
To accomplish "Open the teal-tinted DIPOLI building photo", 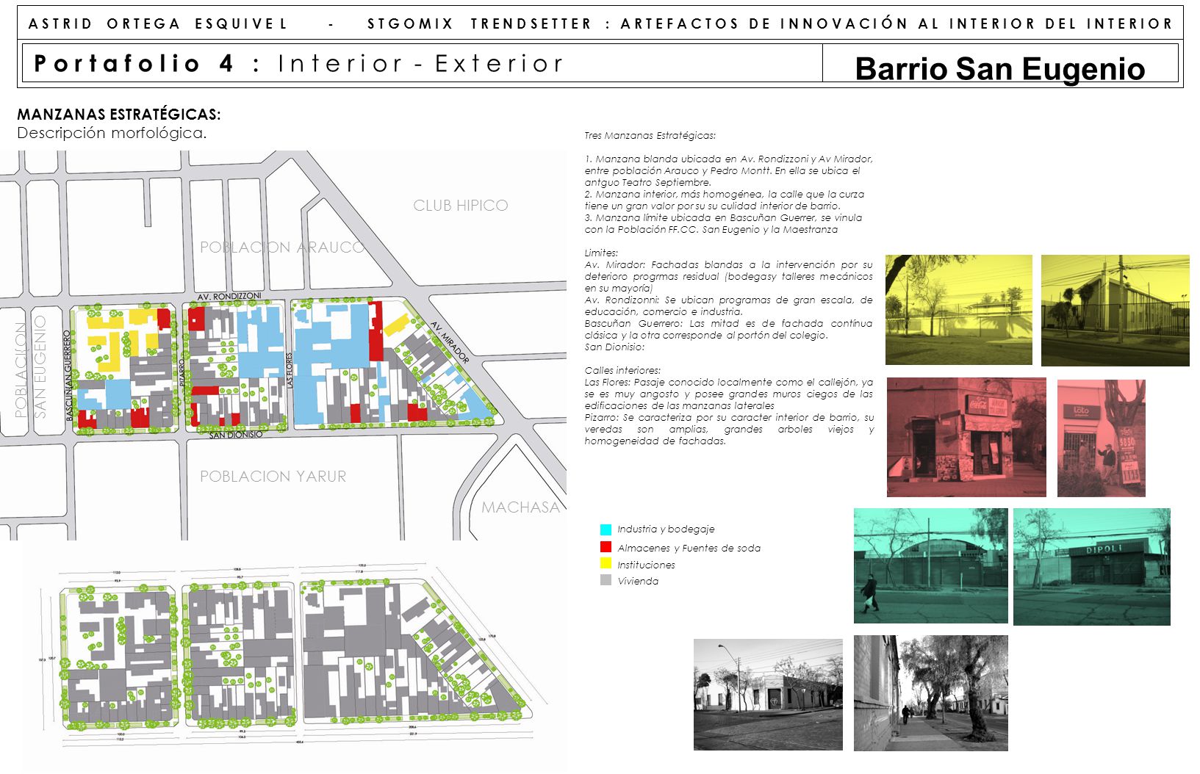I will 1091,567.
